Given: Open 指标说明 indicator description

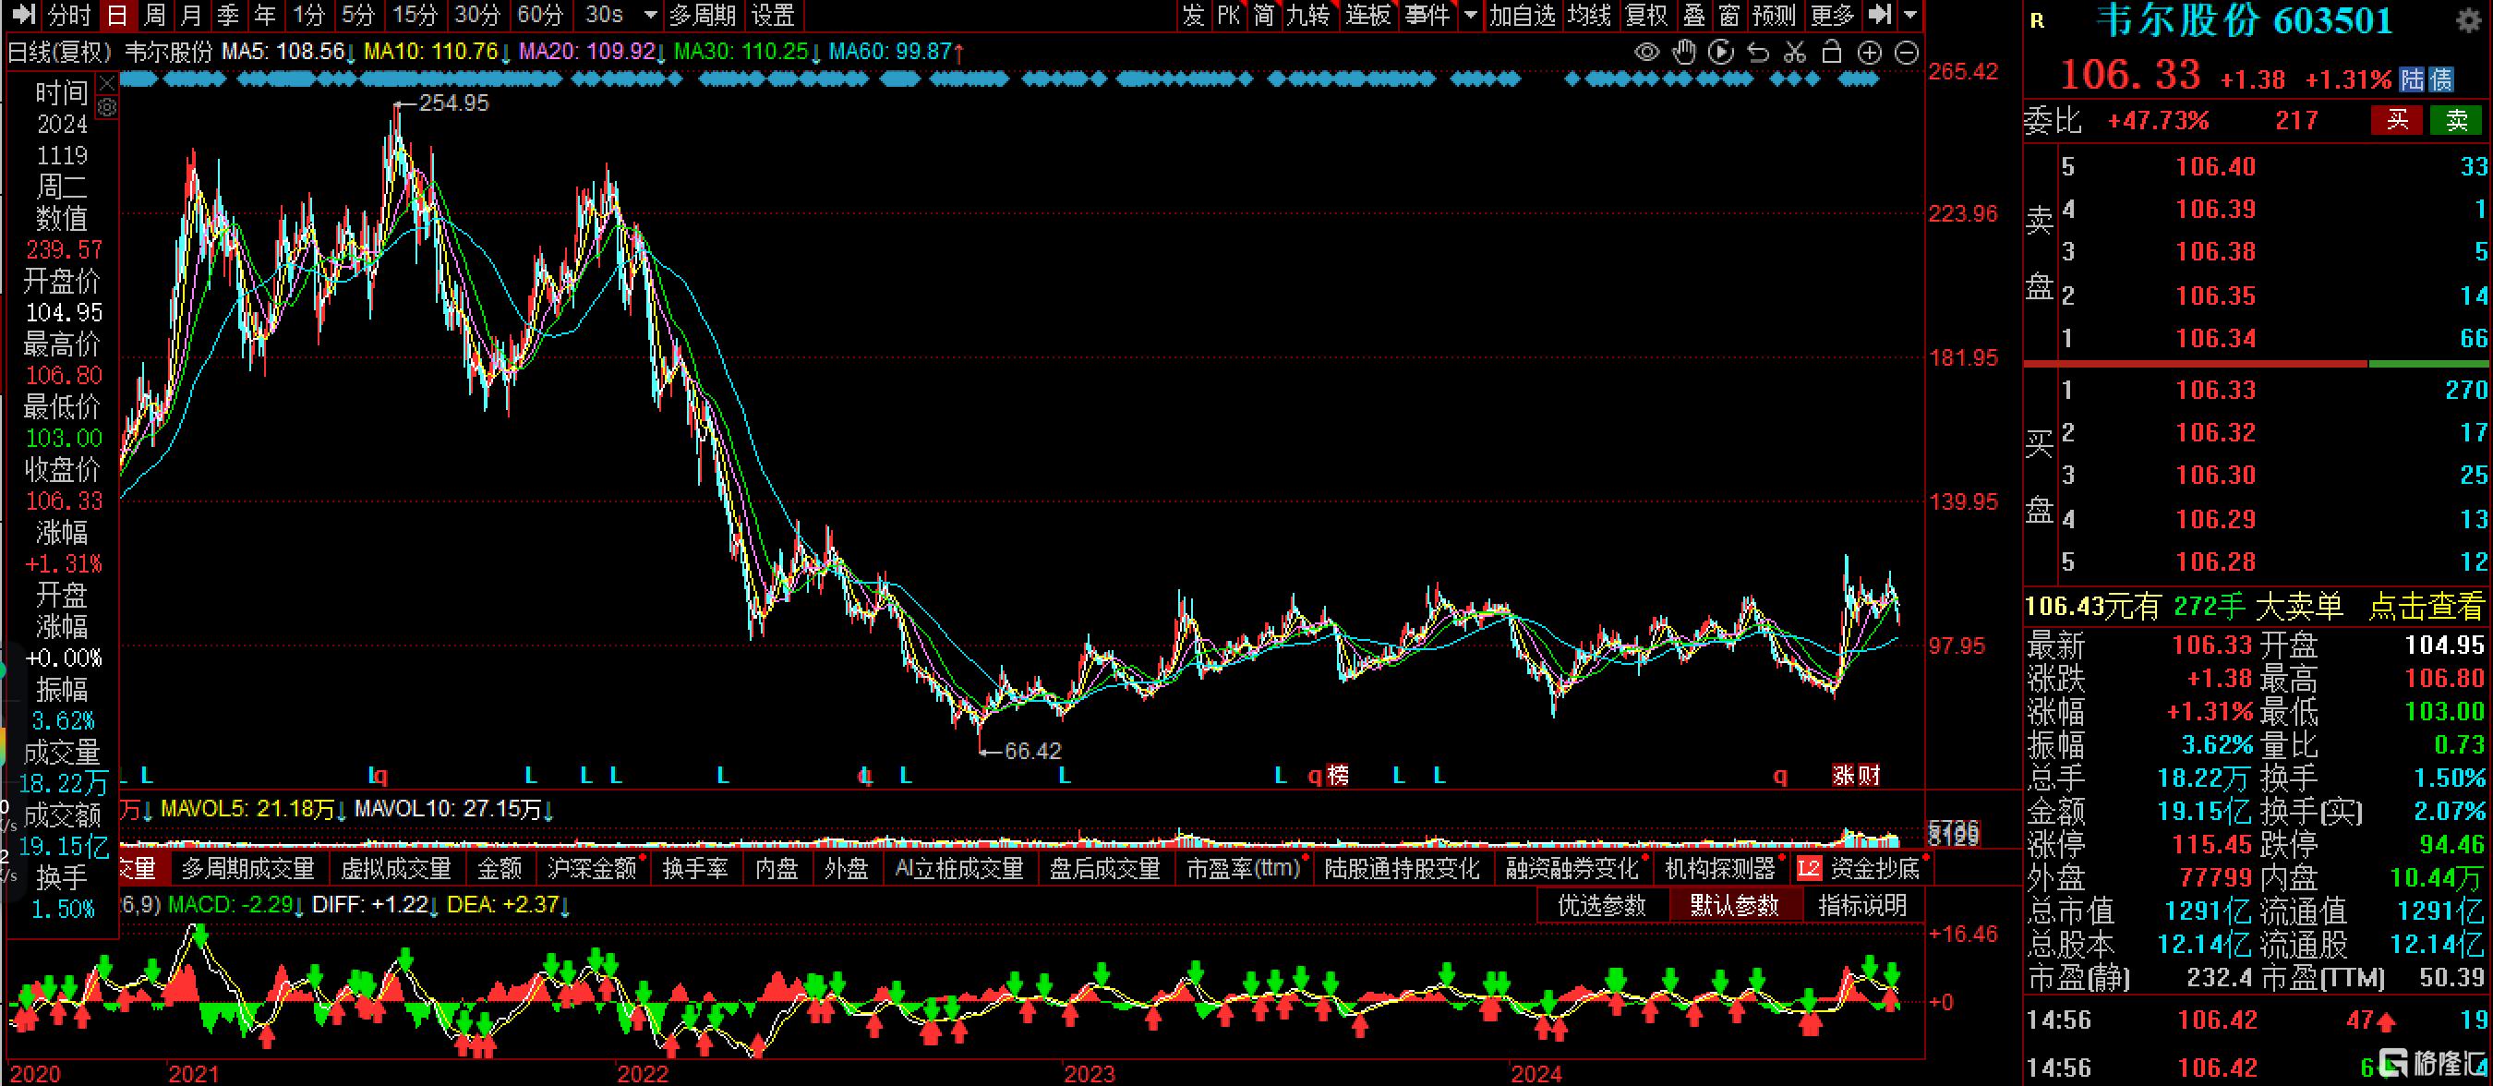Looking at the screenshot, I should coord(1863,906).
